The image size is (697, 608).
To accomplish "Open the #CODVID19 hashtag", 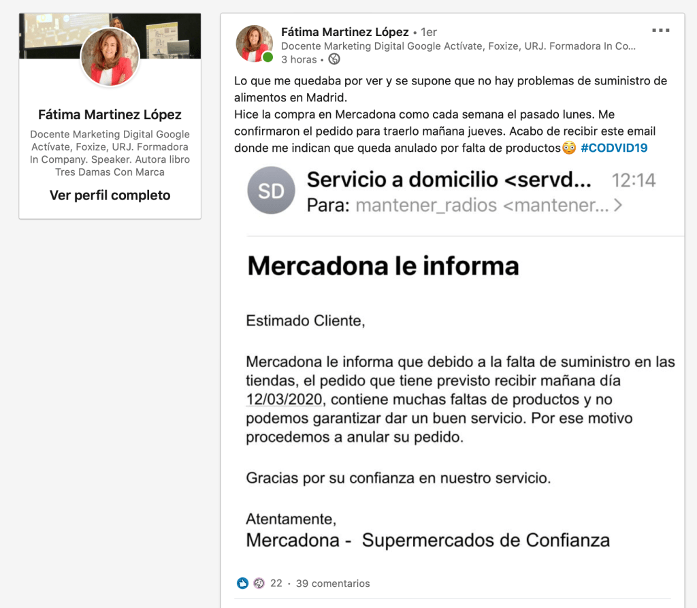I will [x=614, y=148].
